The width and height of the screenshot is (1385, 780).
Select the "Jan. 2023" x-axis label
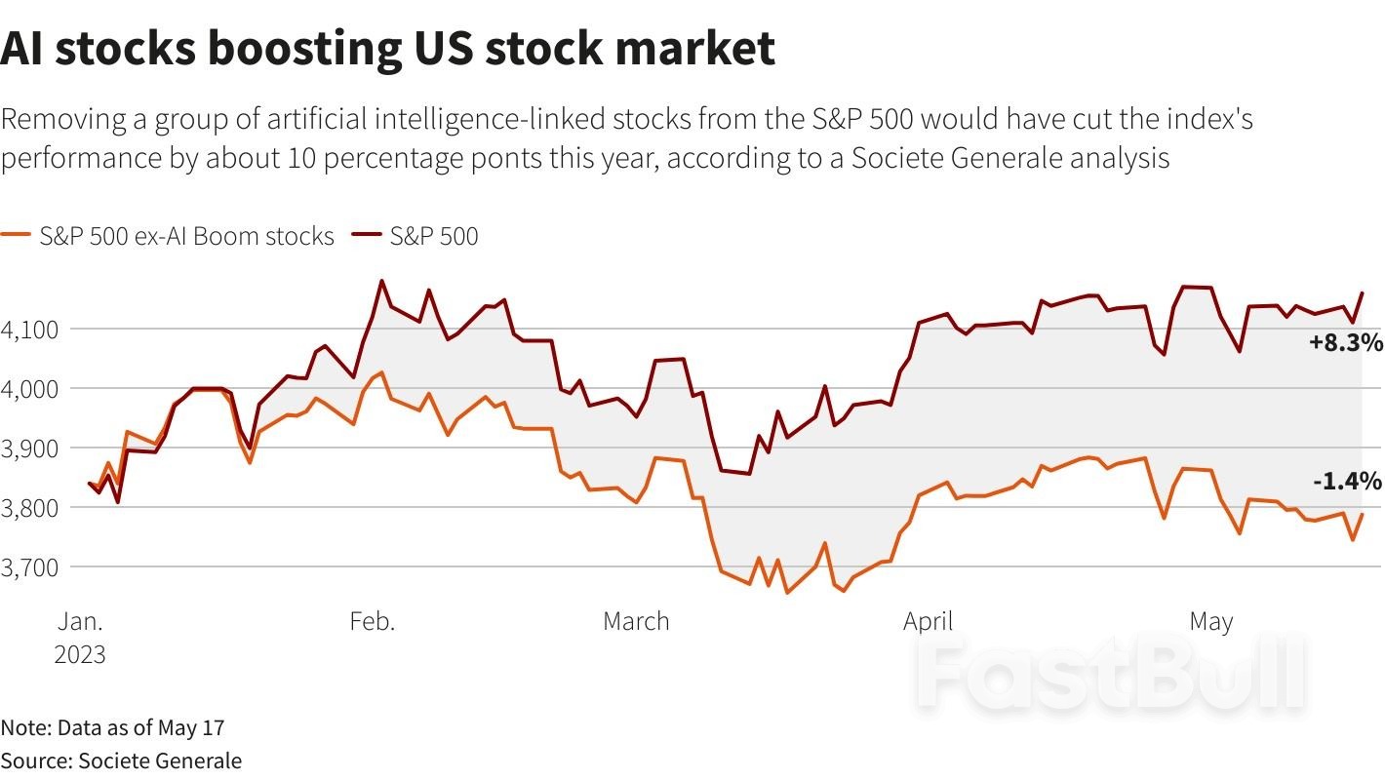tap(80, 637)
